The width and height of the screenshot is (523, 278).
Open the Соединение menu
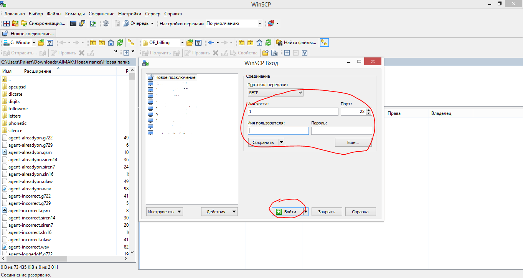click(101, 14)
